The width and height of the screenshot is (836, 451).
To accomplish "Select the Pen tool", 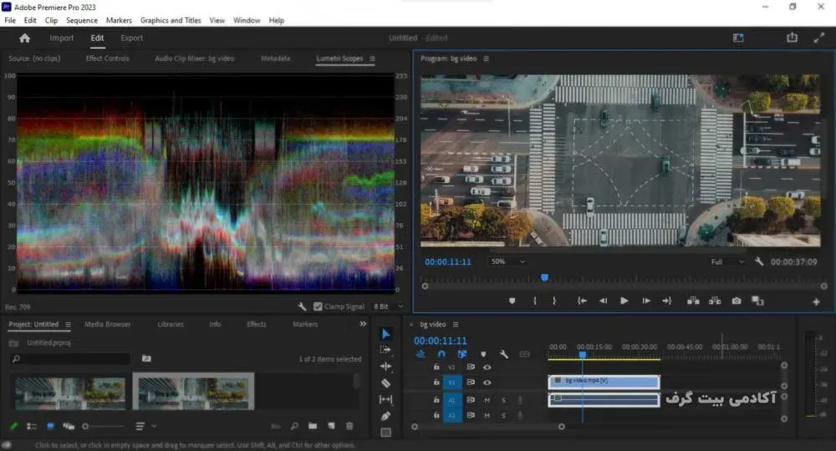I will (x=385, y=416).
